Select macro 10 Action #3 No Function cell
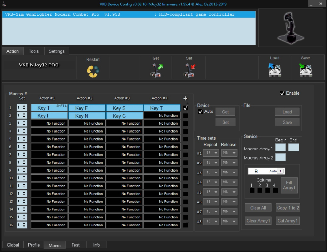The image size is (327, 252). click(125, 178)
